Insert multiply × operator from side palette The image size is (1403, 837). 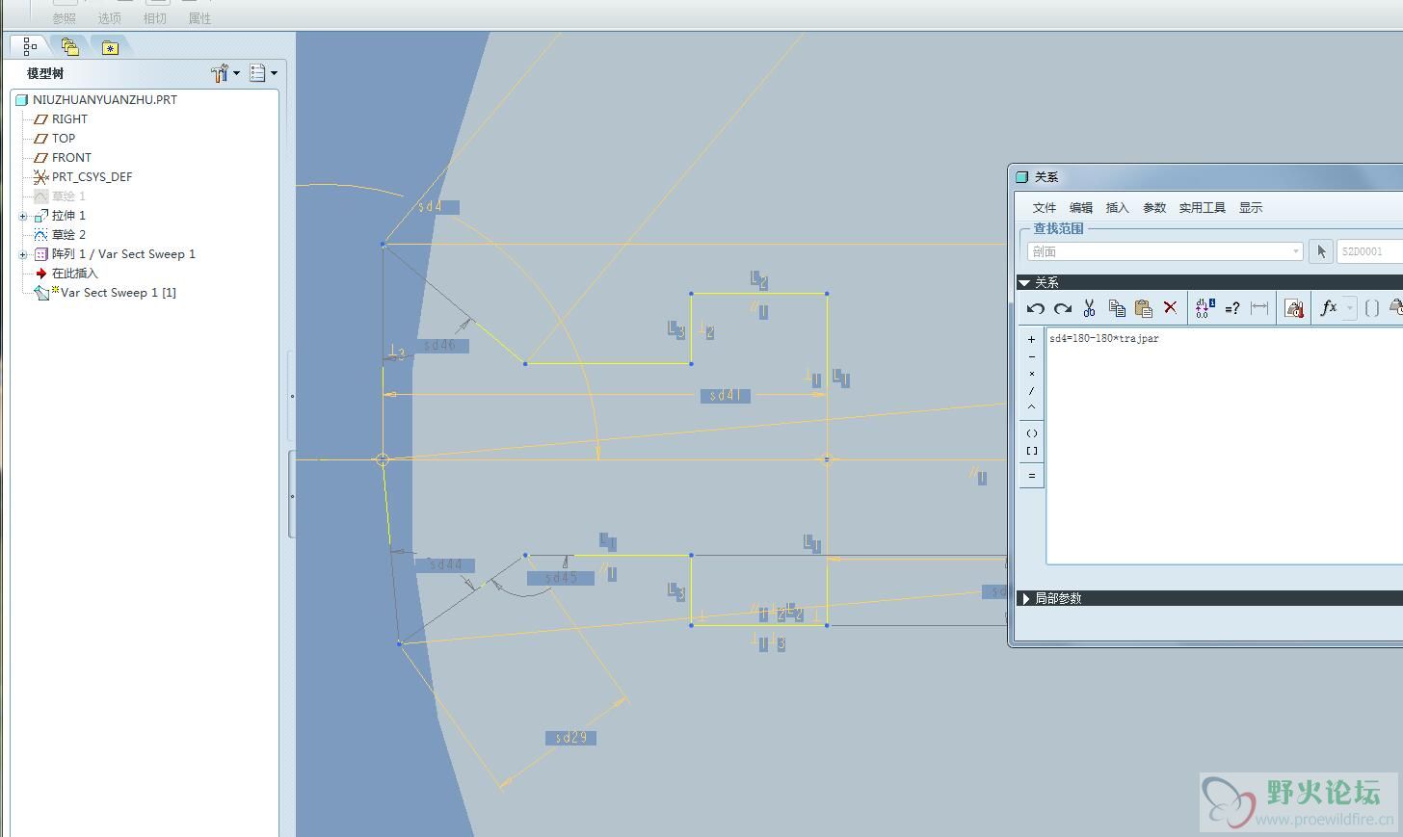[1032, 374]
